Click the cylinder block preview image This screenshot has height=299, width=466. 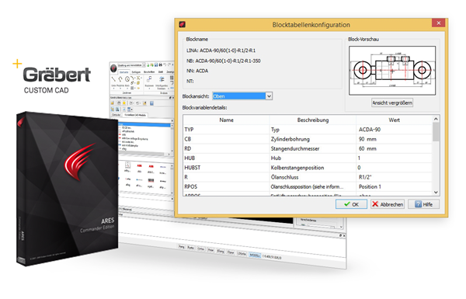pos(392,71)
